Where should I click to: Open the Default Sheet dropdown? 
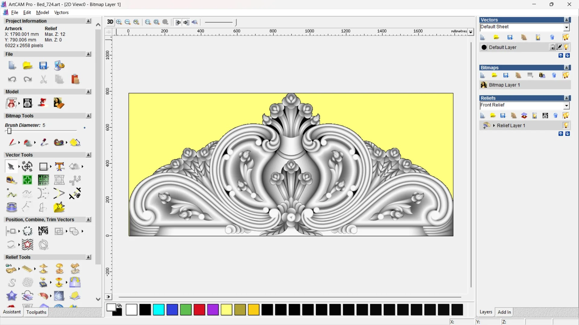[566, 27]
